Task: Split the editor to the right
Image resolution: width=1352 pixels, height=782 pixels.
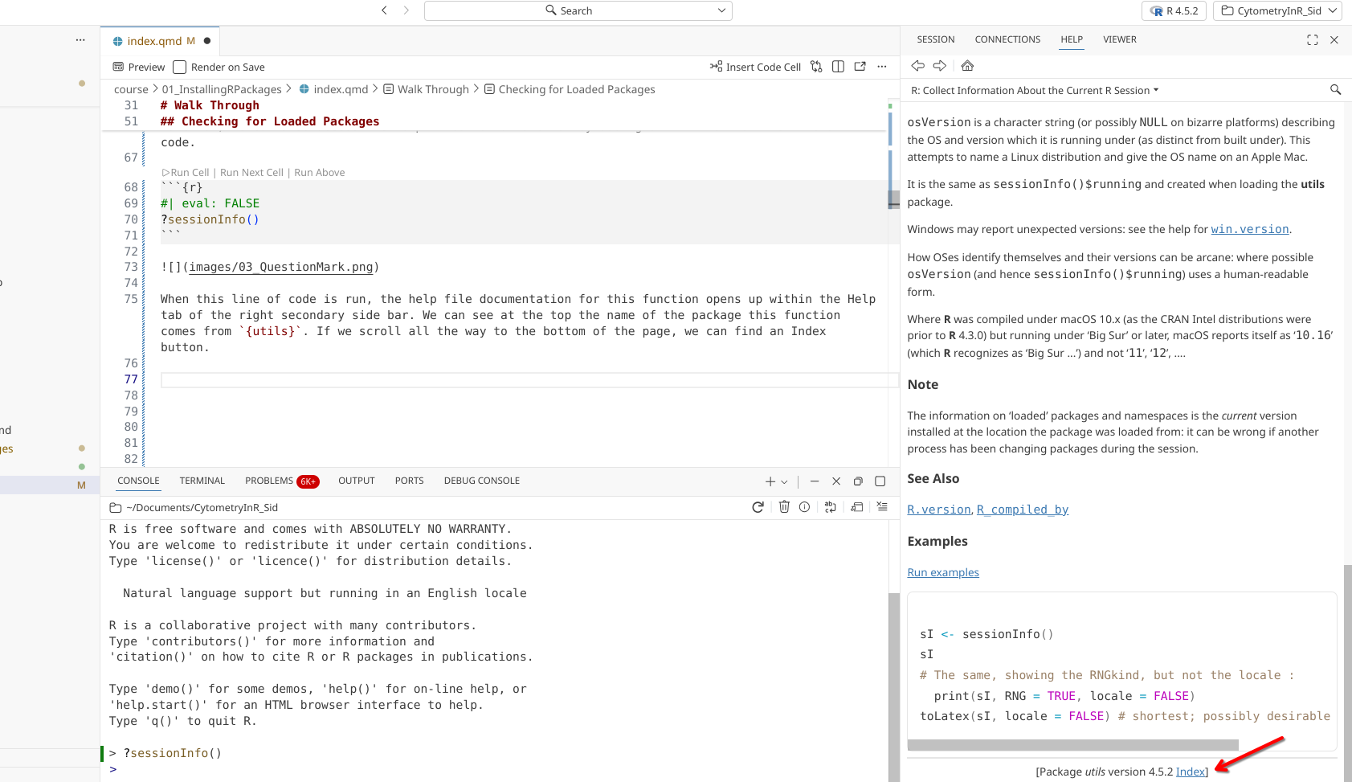Action: pos(838,67)
